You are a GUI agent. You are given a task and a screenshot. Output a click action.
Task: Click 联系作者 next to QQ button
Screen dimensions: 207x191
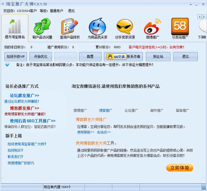pos(134,57)
